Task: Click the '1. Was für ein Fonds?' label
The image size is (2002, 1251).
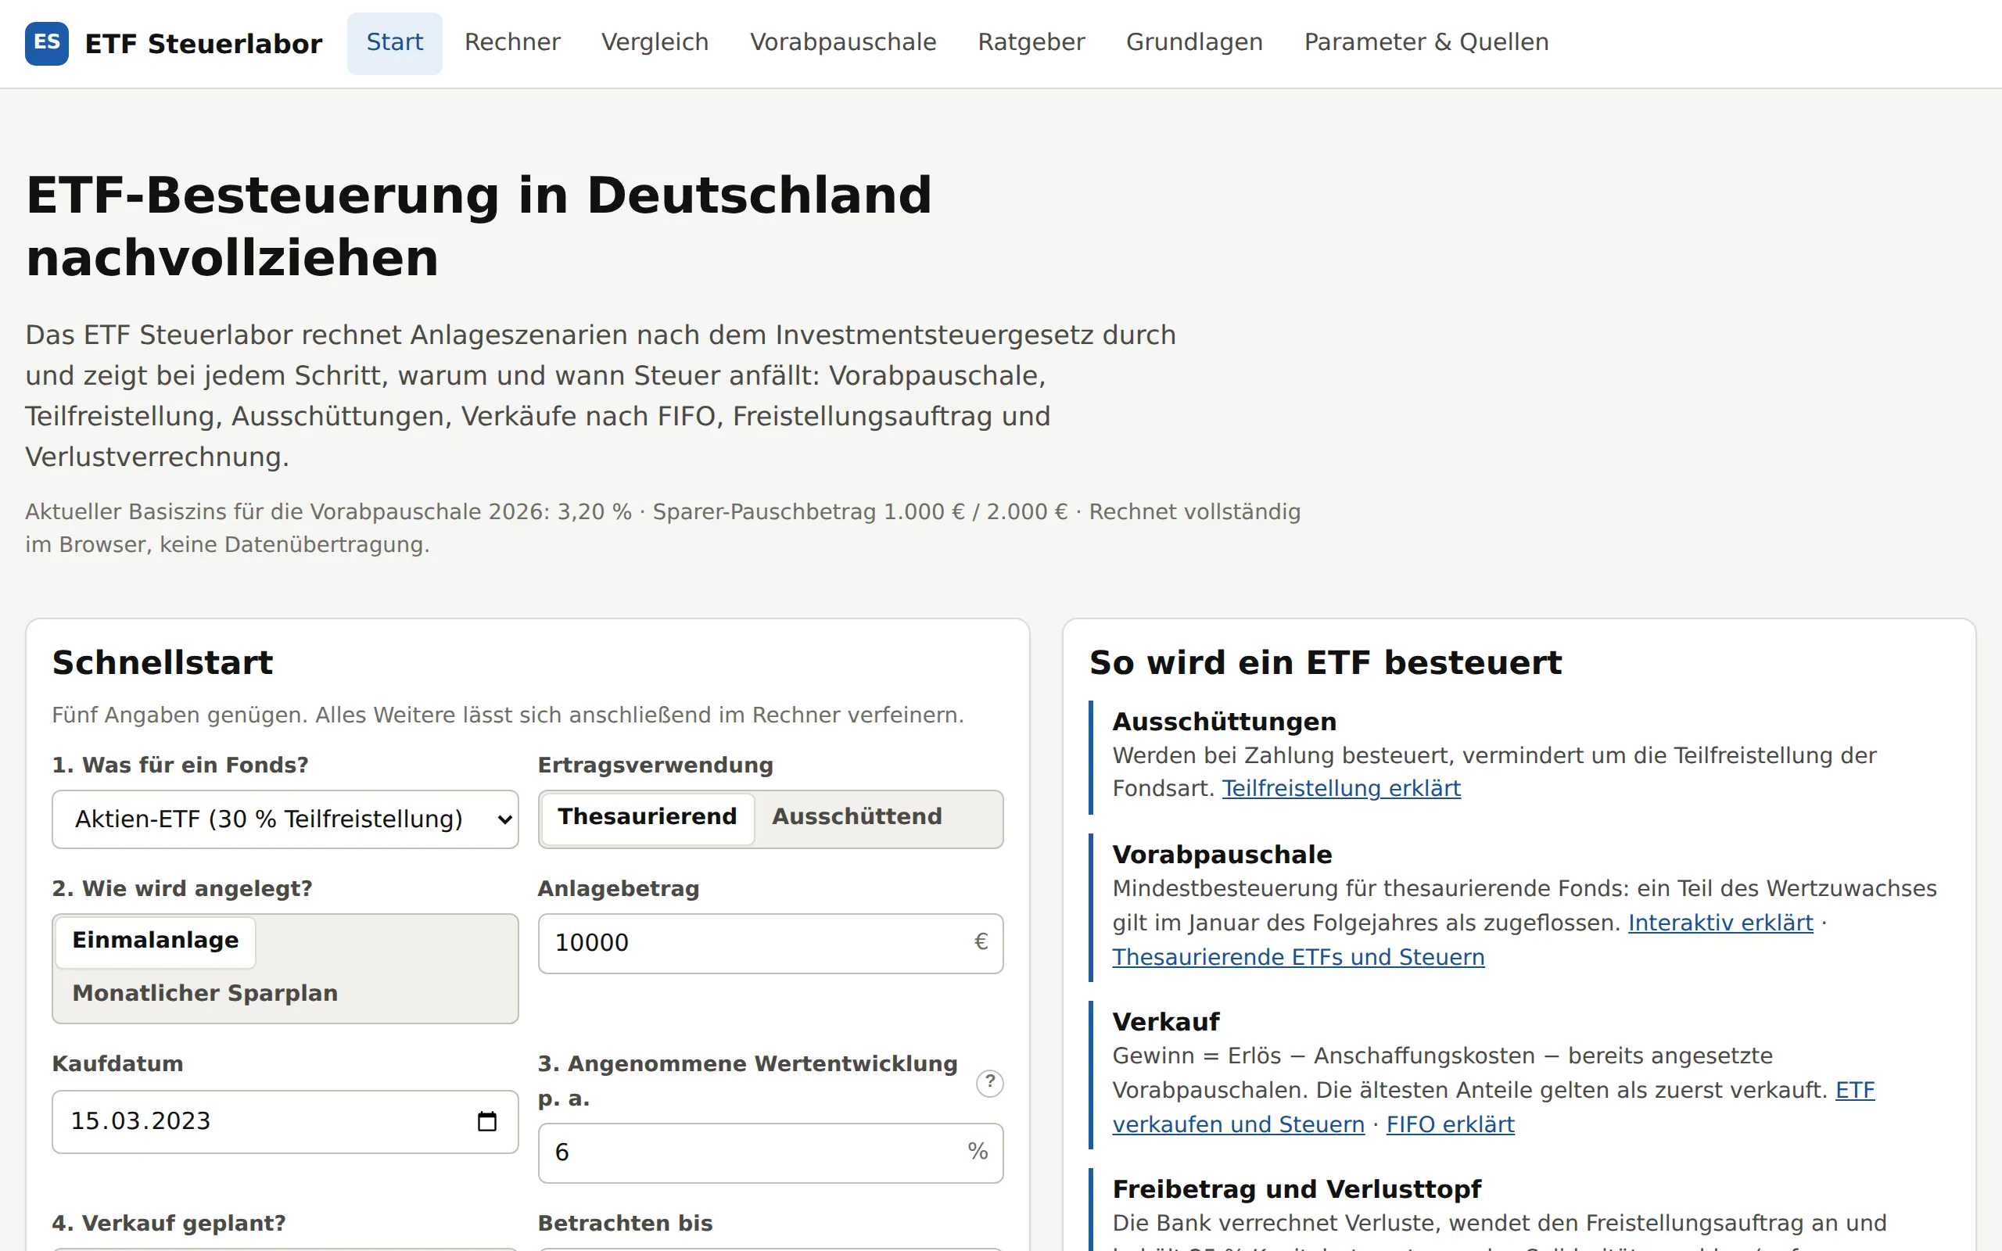Action: [180, 765]
